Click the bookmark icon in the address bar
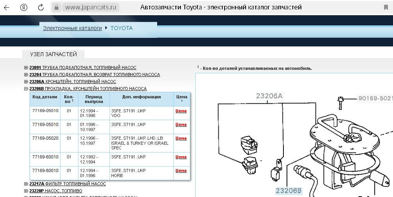The width and height of the screenshot is (393, 197). pos(386,7)
